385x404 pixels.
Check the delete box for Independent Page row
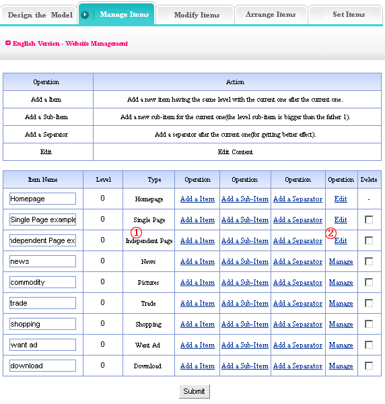coord(369,240)
